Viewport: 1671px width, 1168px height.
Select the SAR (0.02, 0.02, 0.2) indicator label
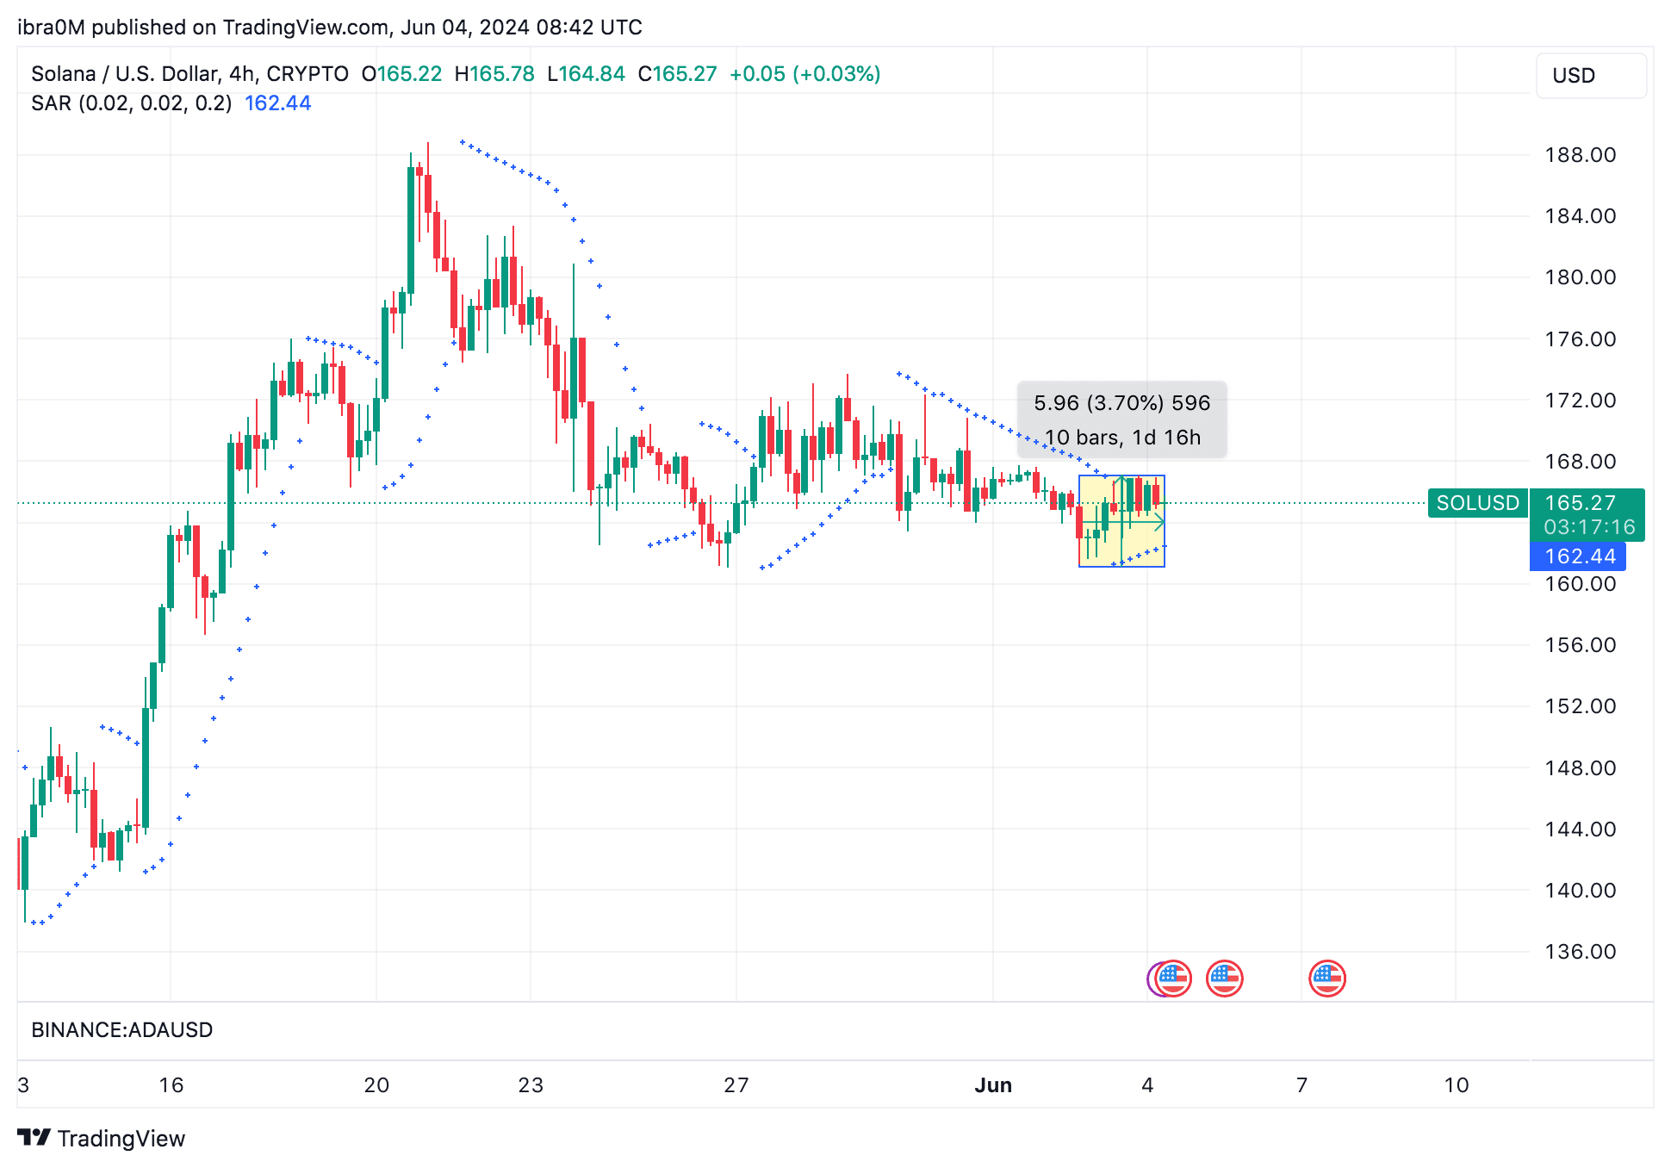(x=132, y=103)
